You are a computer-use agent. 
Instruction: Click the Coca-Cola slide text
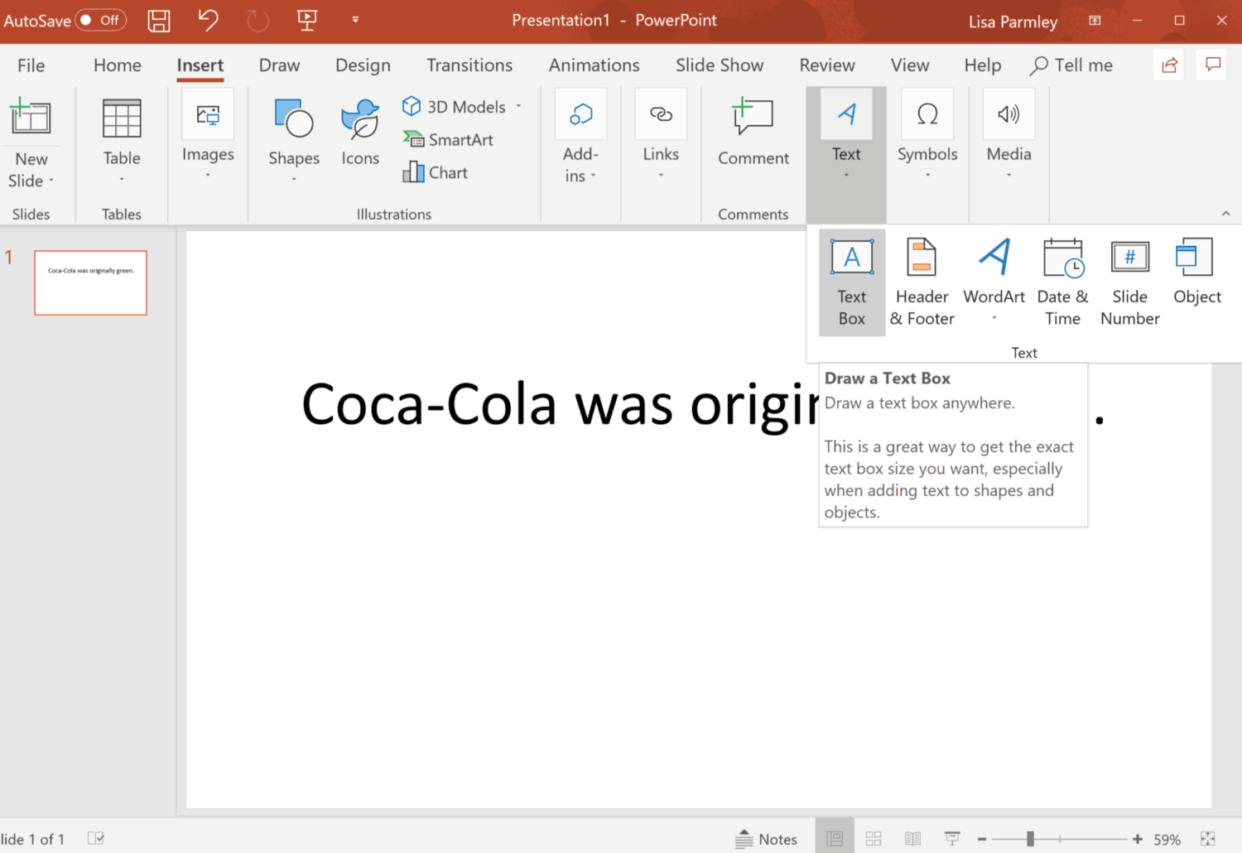[702, 405]
